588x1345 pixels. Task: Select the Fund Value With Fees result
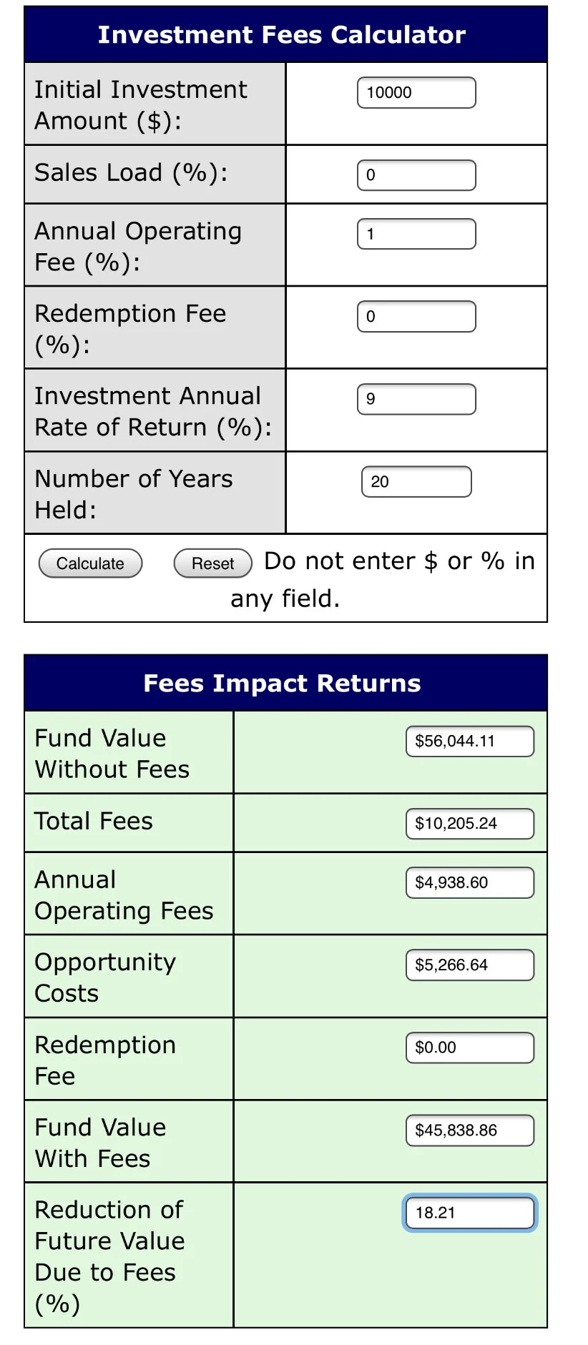point(470,1130)
